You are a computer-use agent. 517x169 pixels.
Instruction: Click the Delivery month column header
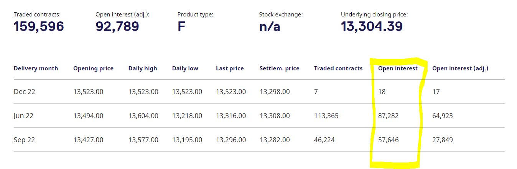(x=36, y=68)
